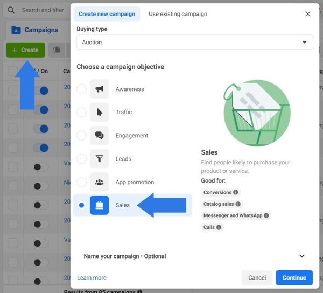
Task: Choose the Leads radio button
Action: (x=81, y=159)
